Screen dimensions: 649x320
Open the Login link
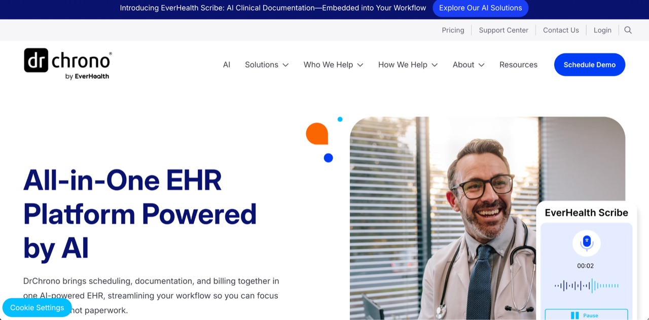click(x=602, y=30)
